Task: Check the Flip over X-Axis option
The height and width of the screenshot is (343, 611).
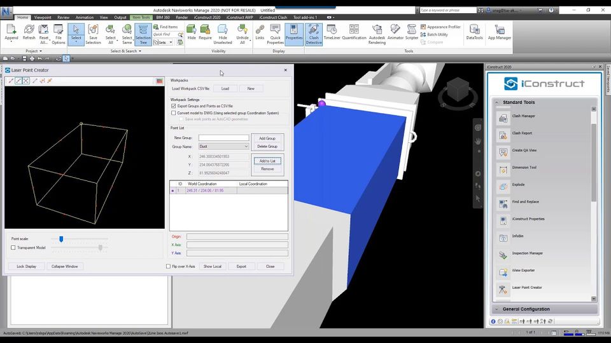Action: [x=169, y=267]
